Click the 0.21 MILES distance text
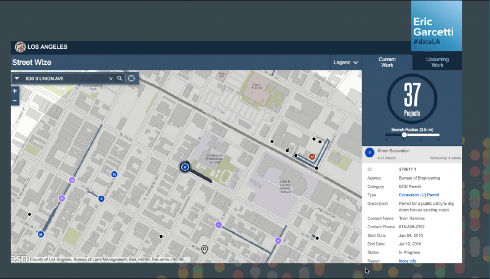Image resolution: width=490 pixels, height=279 pixels. click(x=387, y=158)
